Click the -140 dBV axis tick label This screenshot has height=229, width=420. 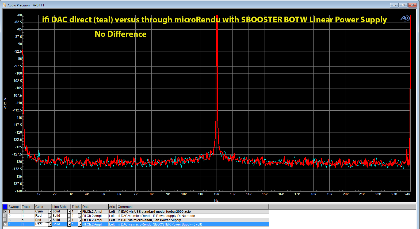click(18, 191)
